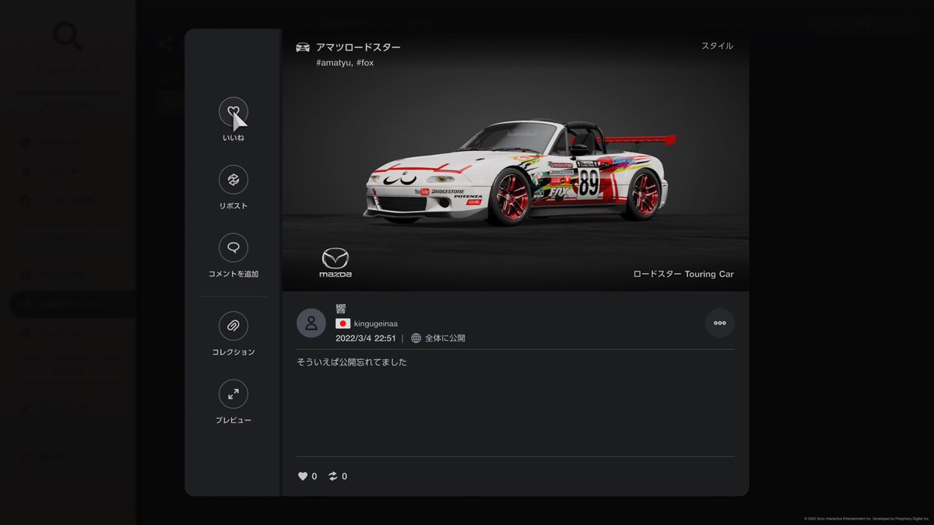
Task: Click the アマツロードスター title text
Action: click(x=358, y=47)
